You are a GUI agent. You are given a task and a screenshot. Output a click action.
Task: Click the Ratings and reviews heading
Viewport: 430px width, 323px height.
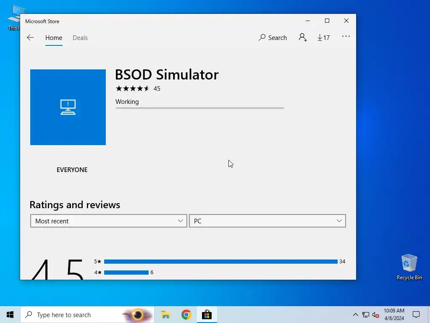pos(75,205)
